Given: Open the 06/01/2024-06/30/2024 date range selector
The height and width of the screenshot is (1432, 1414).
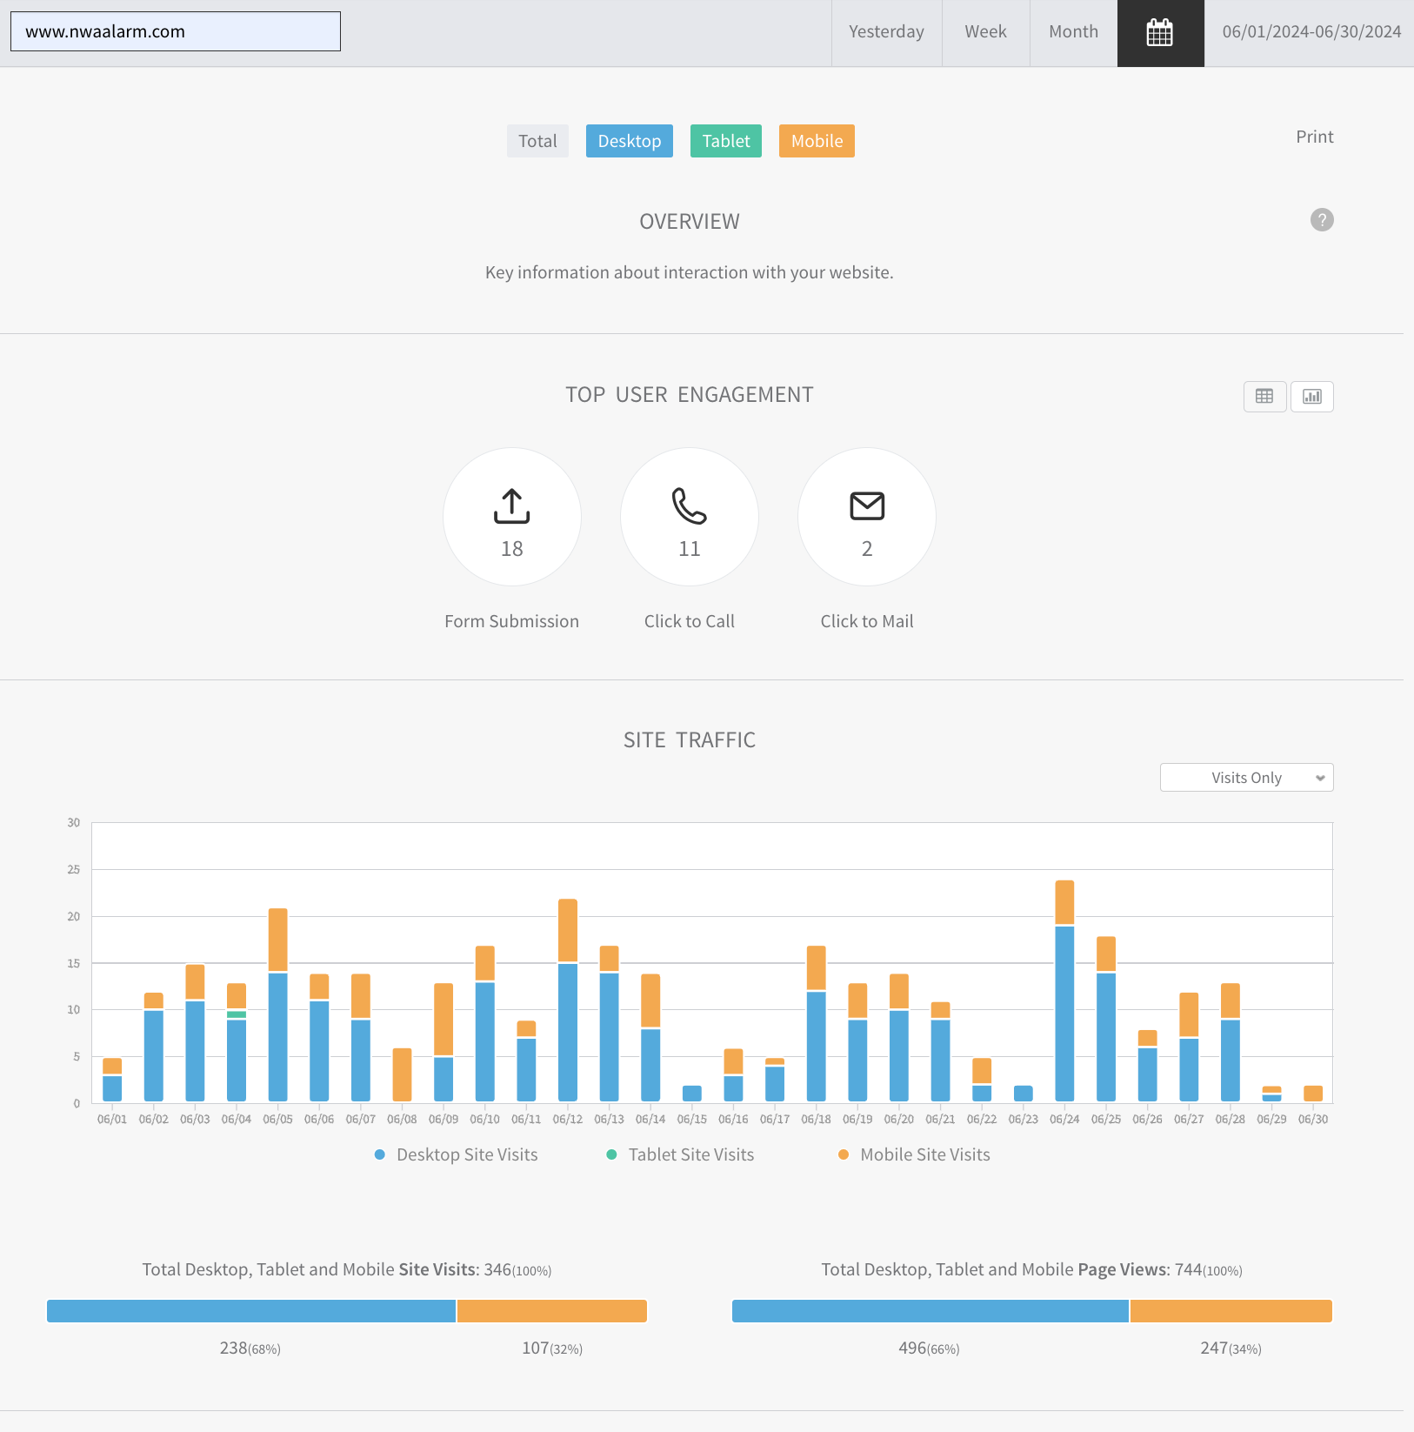Looking at the screenshot, I should click(x=1311, y=32).
